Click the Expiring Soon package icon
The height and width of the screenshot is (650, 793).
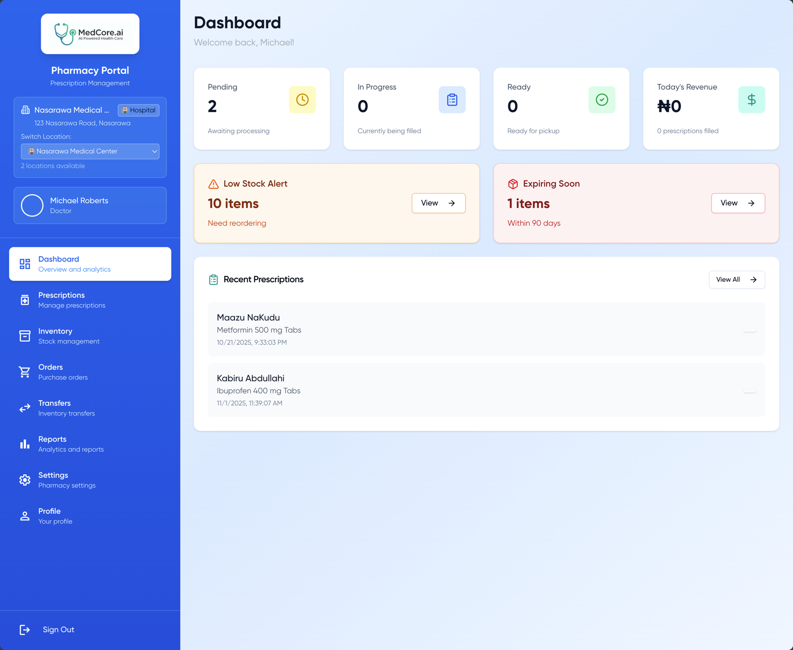point(513,184)
